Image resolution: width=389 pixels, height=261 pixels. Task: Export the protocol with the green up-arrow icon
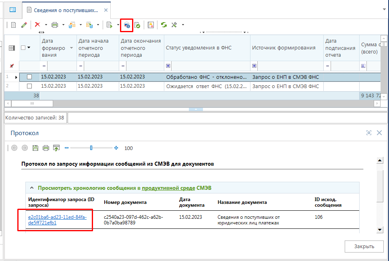(x=56, y=148)
